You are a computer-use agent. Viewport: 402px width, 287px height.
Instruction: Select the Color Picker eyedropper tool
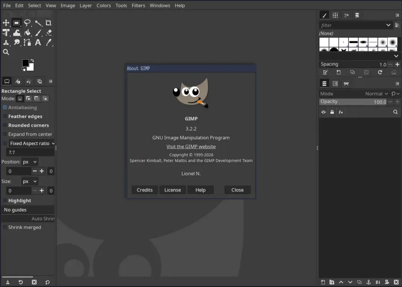pyautogui.click(x=49, y=42)
